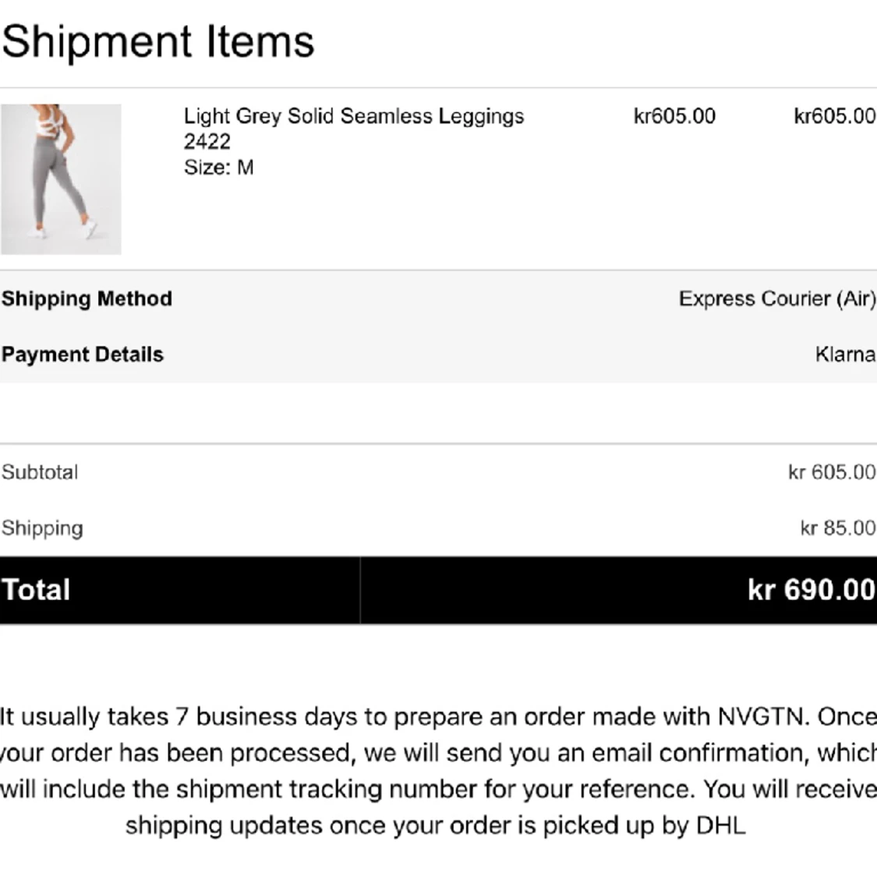This screenshot has height=877, width=877.
Task: Select the Shipment Items heading
Action: [157, 42]
